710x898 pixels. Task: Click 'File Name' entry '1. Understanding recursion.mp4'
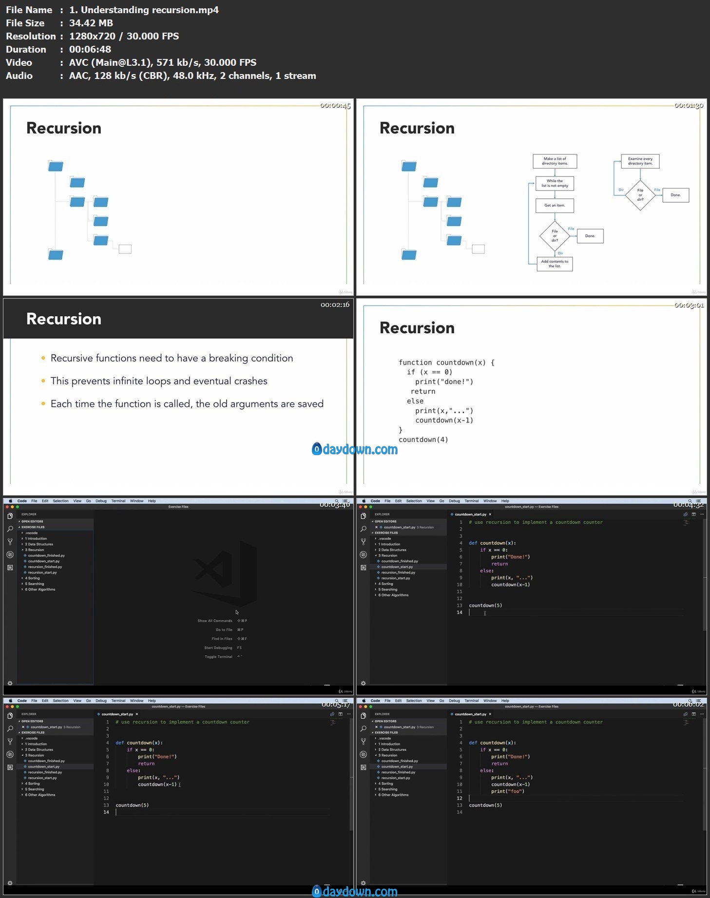coord(144,10)
